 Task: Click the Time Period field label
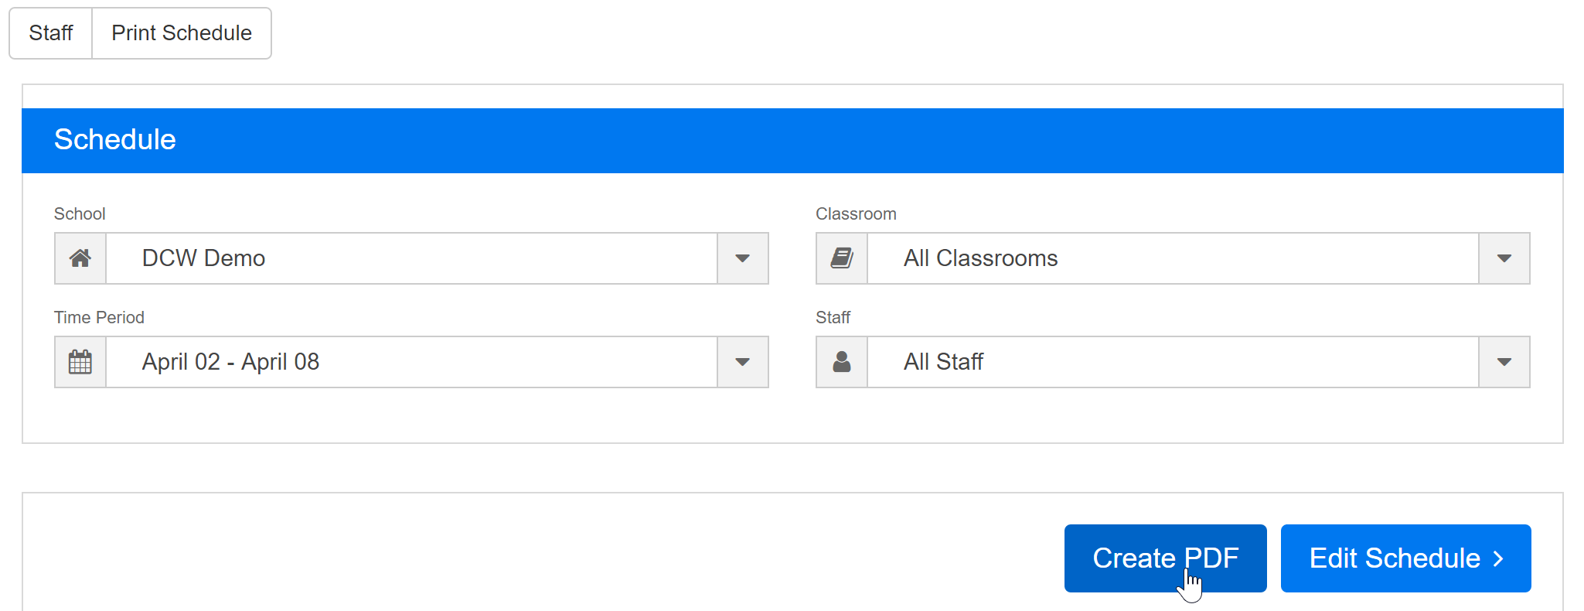[x=99, y=318]
